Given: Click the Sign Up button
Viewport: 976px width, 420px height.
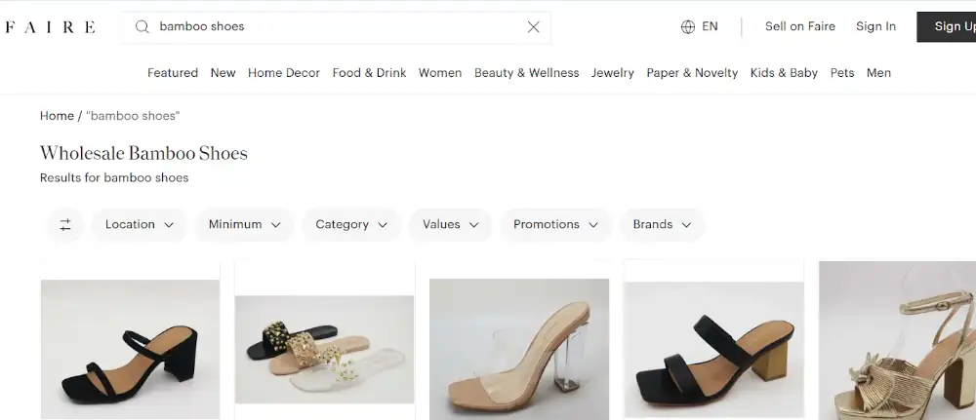Looking at the screenshot, I should (946, 26).
